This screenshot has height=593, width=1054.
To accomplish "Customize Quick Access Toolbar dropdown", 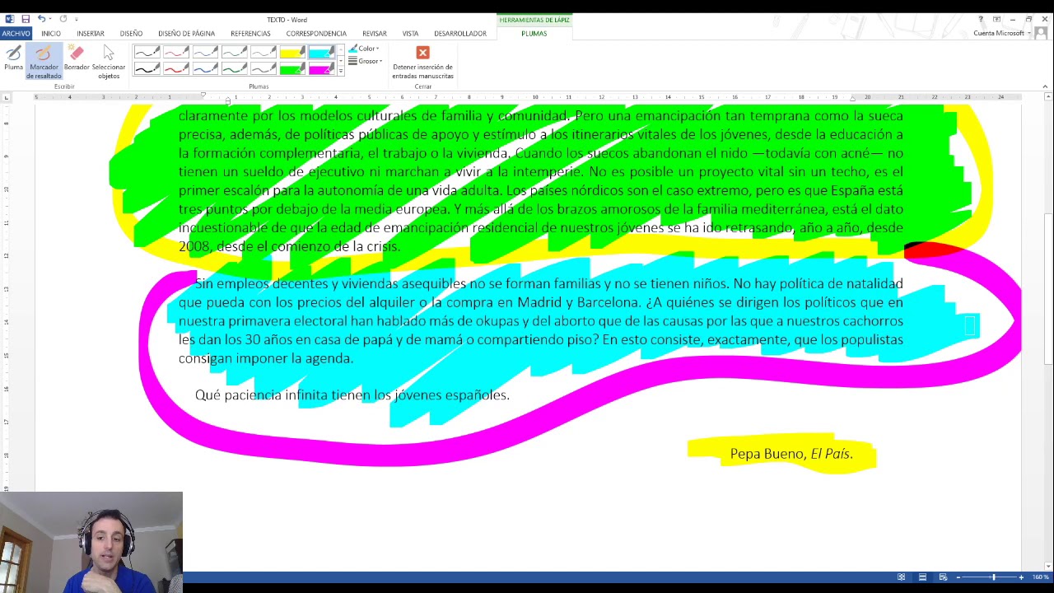I will tap(77, 19).
